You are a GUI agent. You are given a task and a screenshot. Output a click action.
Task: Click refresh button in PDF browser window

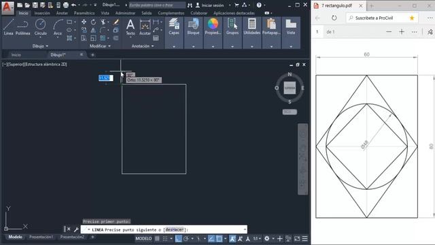334,18
